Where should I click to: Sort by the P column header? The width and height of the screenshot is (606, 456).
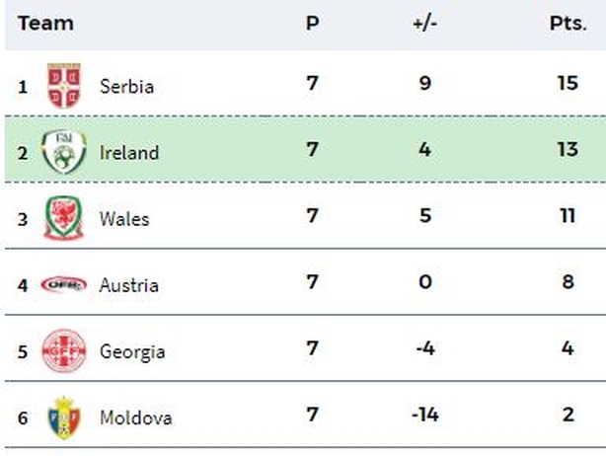(312, 23)
